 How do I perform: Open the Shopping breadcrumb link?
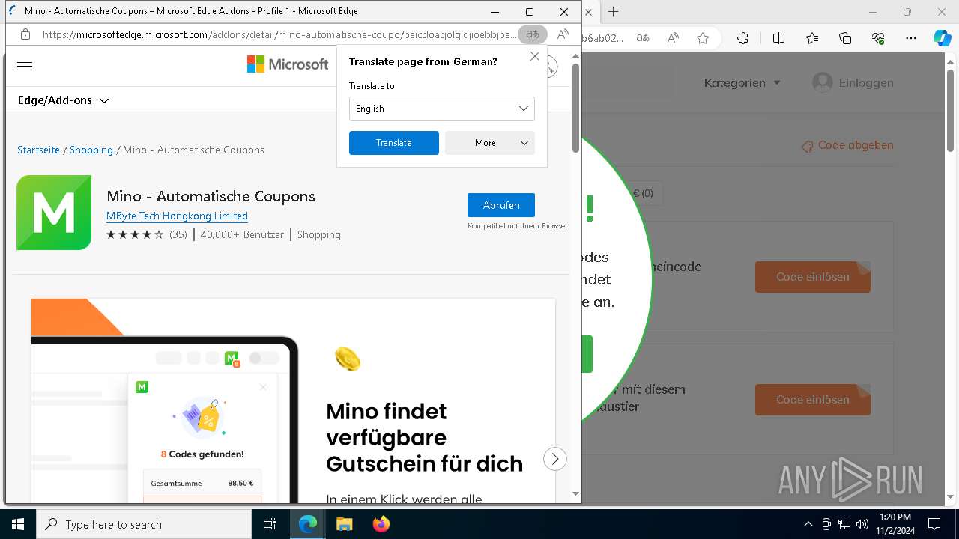tap(91, 150)
